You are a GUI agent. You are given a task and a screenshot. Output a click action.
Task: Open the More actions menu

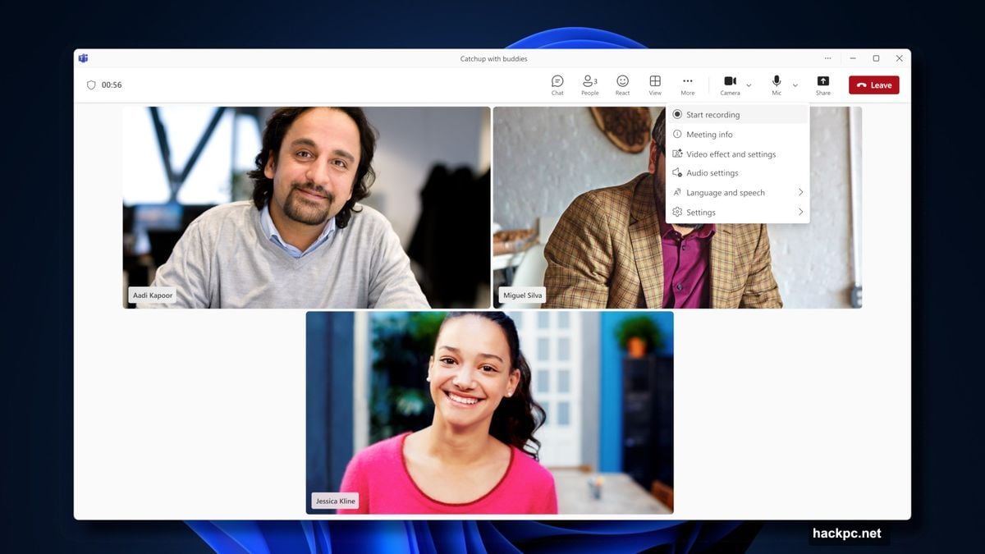[x=688, y=85]
